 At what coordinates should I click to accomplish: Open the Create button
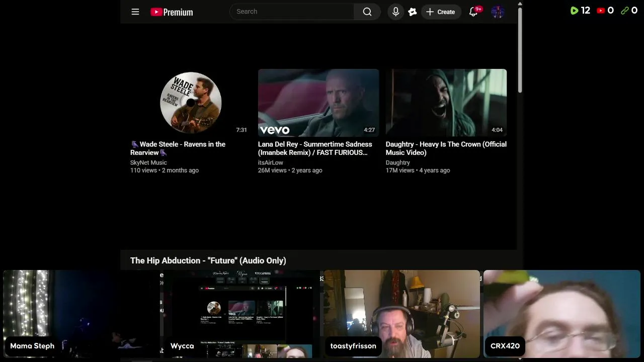[x=441, y=12]
